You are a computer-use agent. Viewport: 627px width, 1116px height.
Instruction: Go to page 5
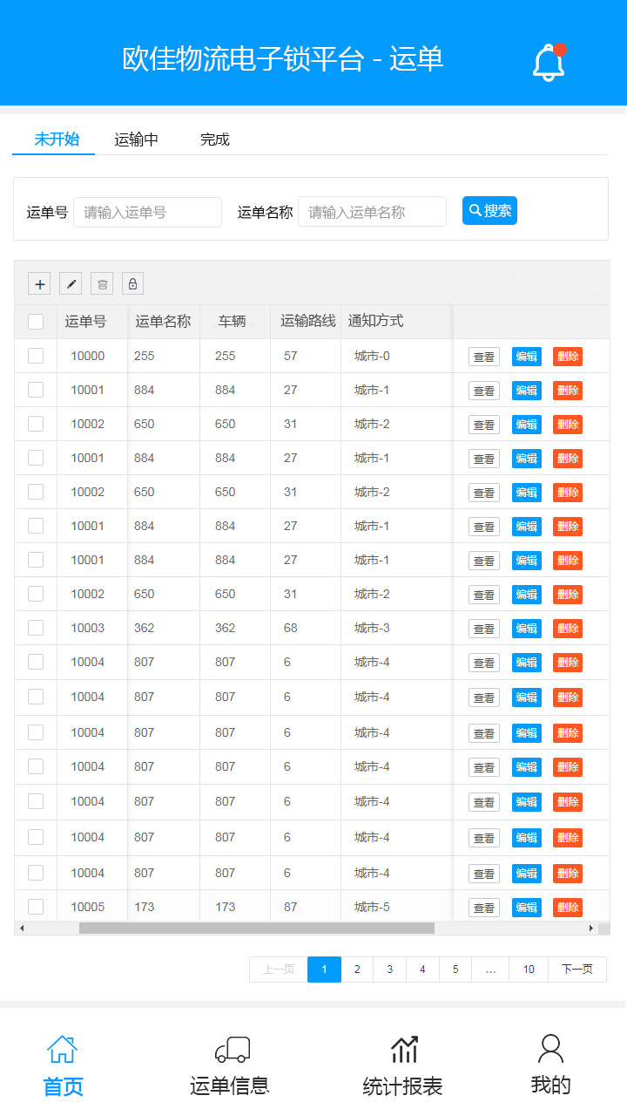click(455, 970)
